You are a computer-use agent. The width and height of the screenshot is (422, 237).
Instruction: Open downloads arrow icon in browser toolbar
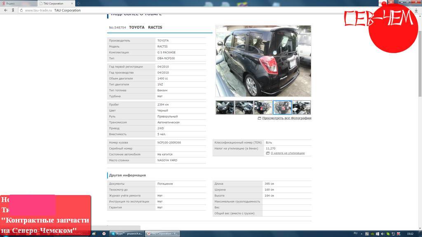click(x=416, y=10)
